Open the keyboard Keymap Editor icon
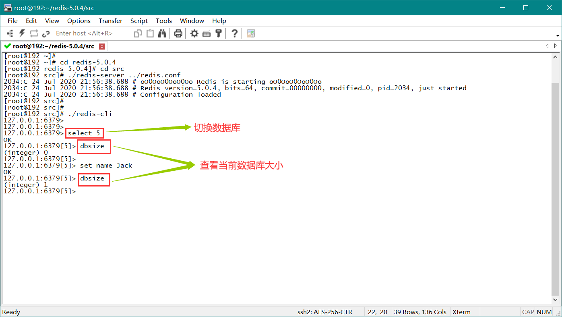Viewport: 562px width, 317px height. [x=207, y=33]
